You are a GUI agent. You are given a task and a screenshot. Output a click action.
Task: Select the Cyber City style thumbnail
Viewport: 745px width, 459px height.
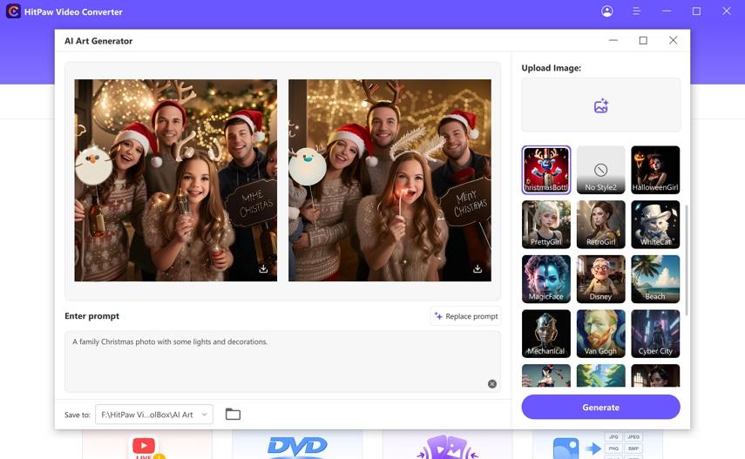655,334
